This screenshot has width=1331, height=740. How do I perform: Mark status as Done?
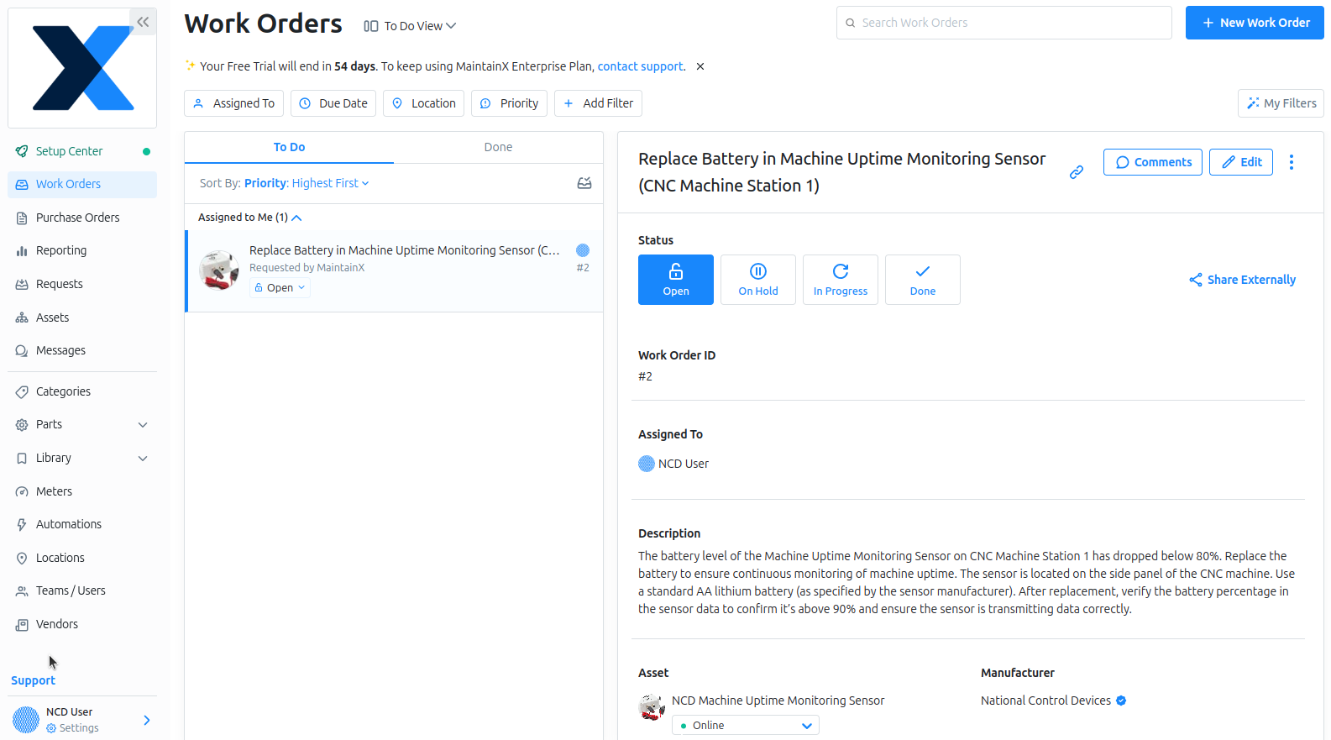tap(923, 280)
